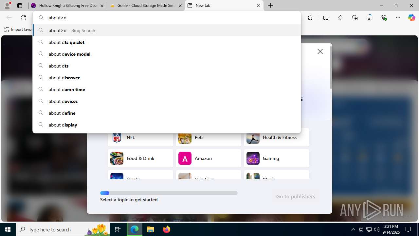Show hidden system tray icons
Viewport: 419px width, 236px height.
[353, 229]
